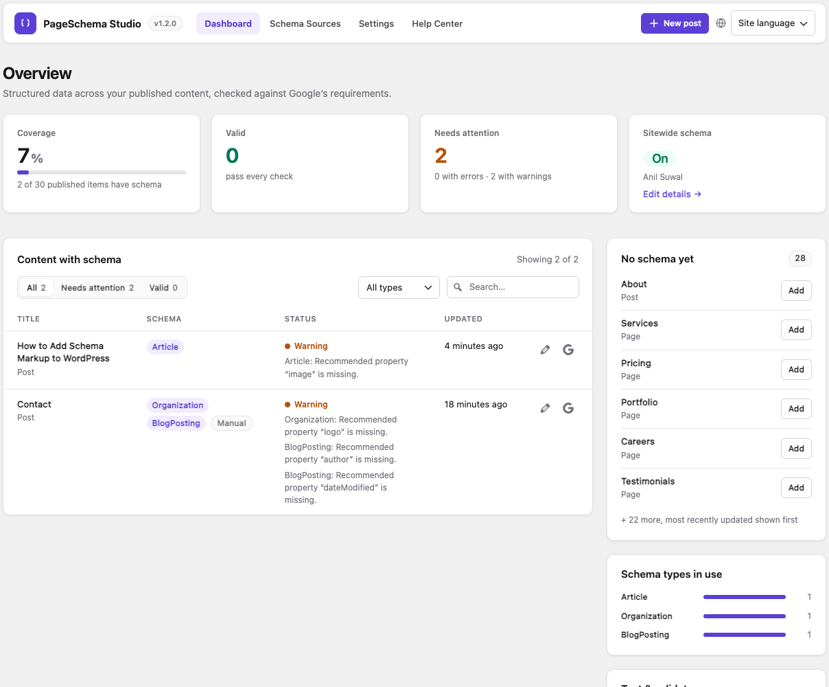Add schema to the Testimonials page
This screenshot has height=687, width=829.
796,488
